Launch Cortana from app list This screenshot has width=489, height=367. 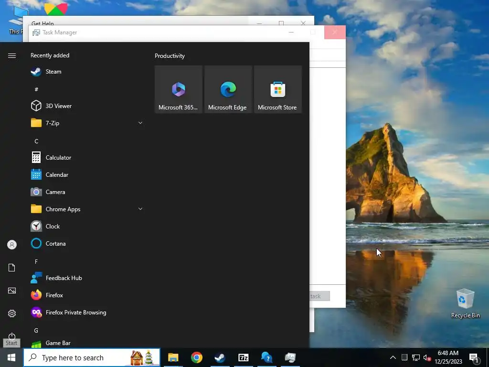click(x=87, y=243)
